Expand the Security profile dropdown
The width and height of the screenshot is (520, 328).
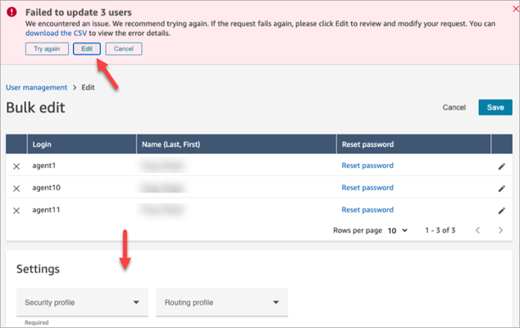coord(82,303)
